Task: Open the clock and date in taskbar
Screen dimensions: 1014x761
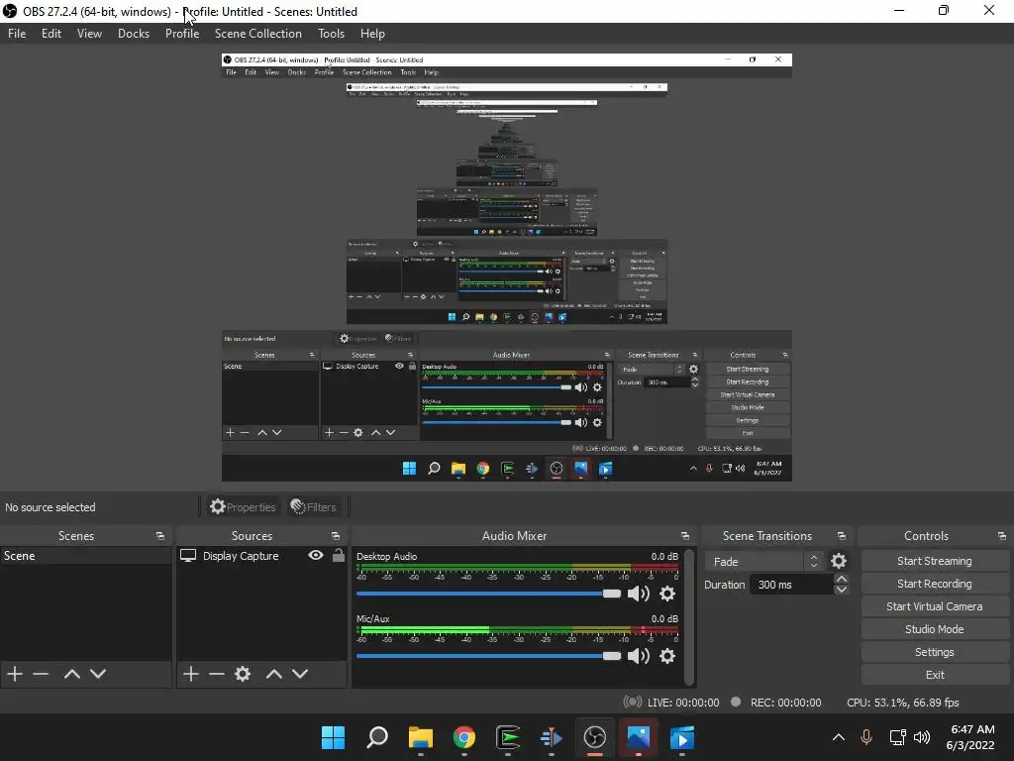Action: [x=970, y=737]
